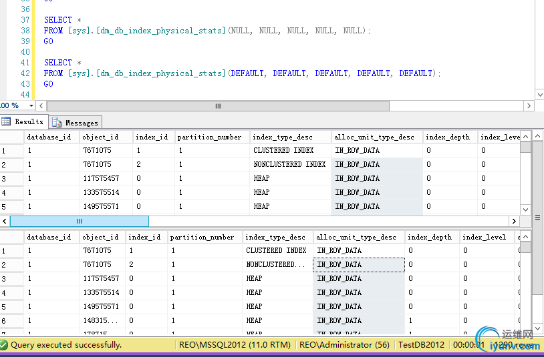The width and height of the screenshot is (544, 357).
Task: Click partition_number header in first grid
Action: coord(212,137)
